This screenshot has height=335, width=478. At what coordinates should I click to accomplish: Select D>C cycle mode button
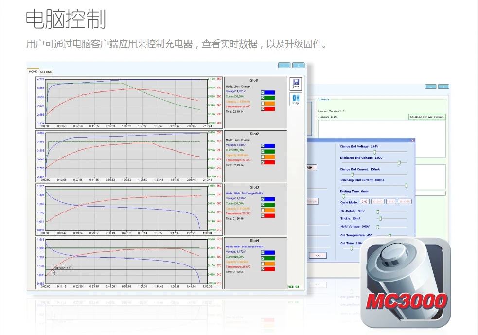point(391,202)
